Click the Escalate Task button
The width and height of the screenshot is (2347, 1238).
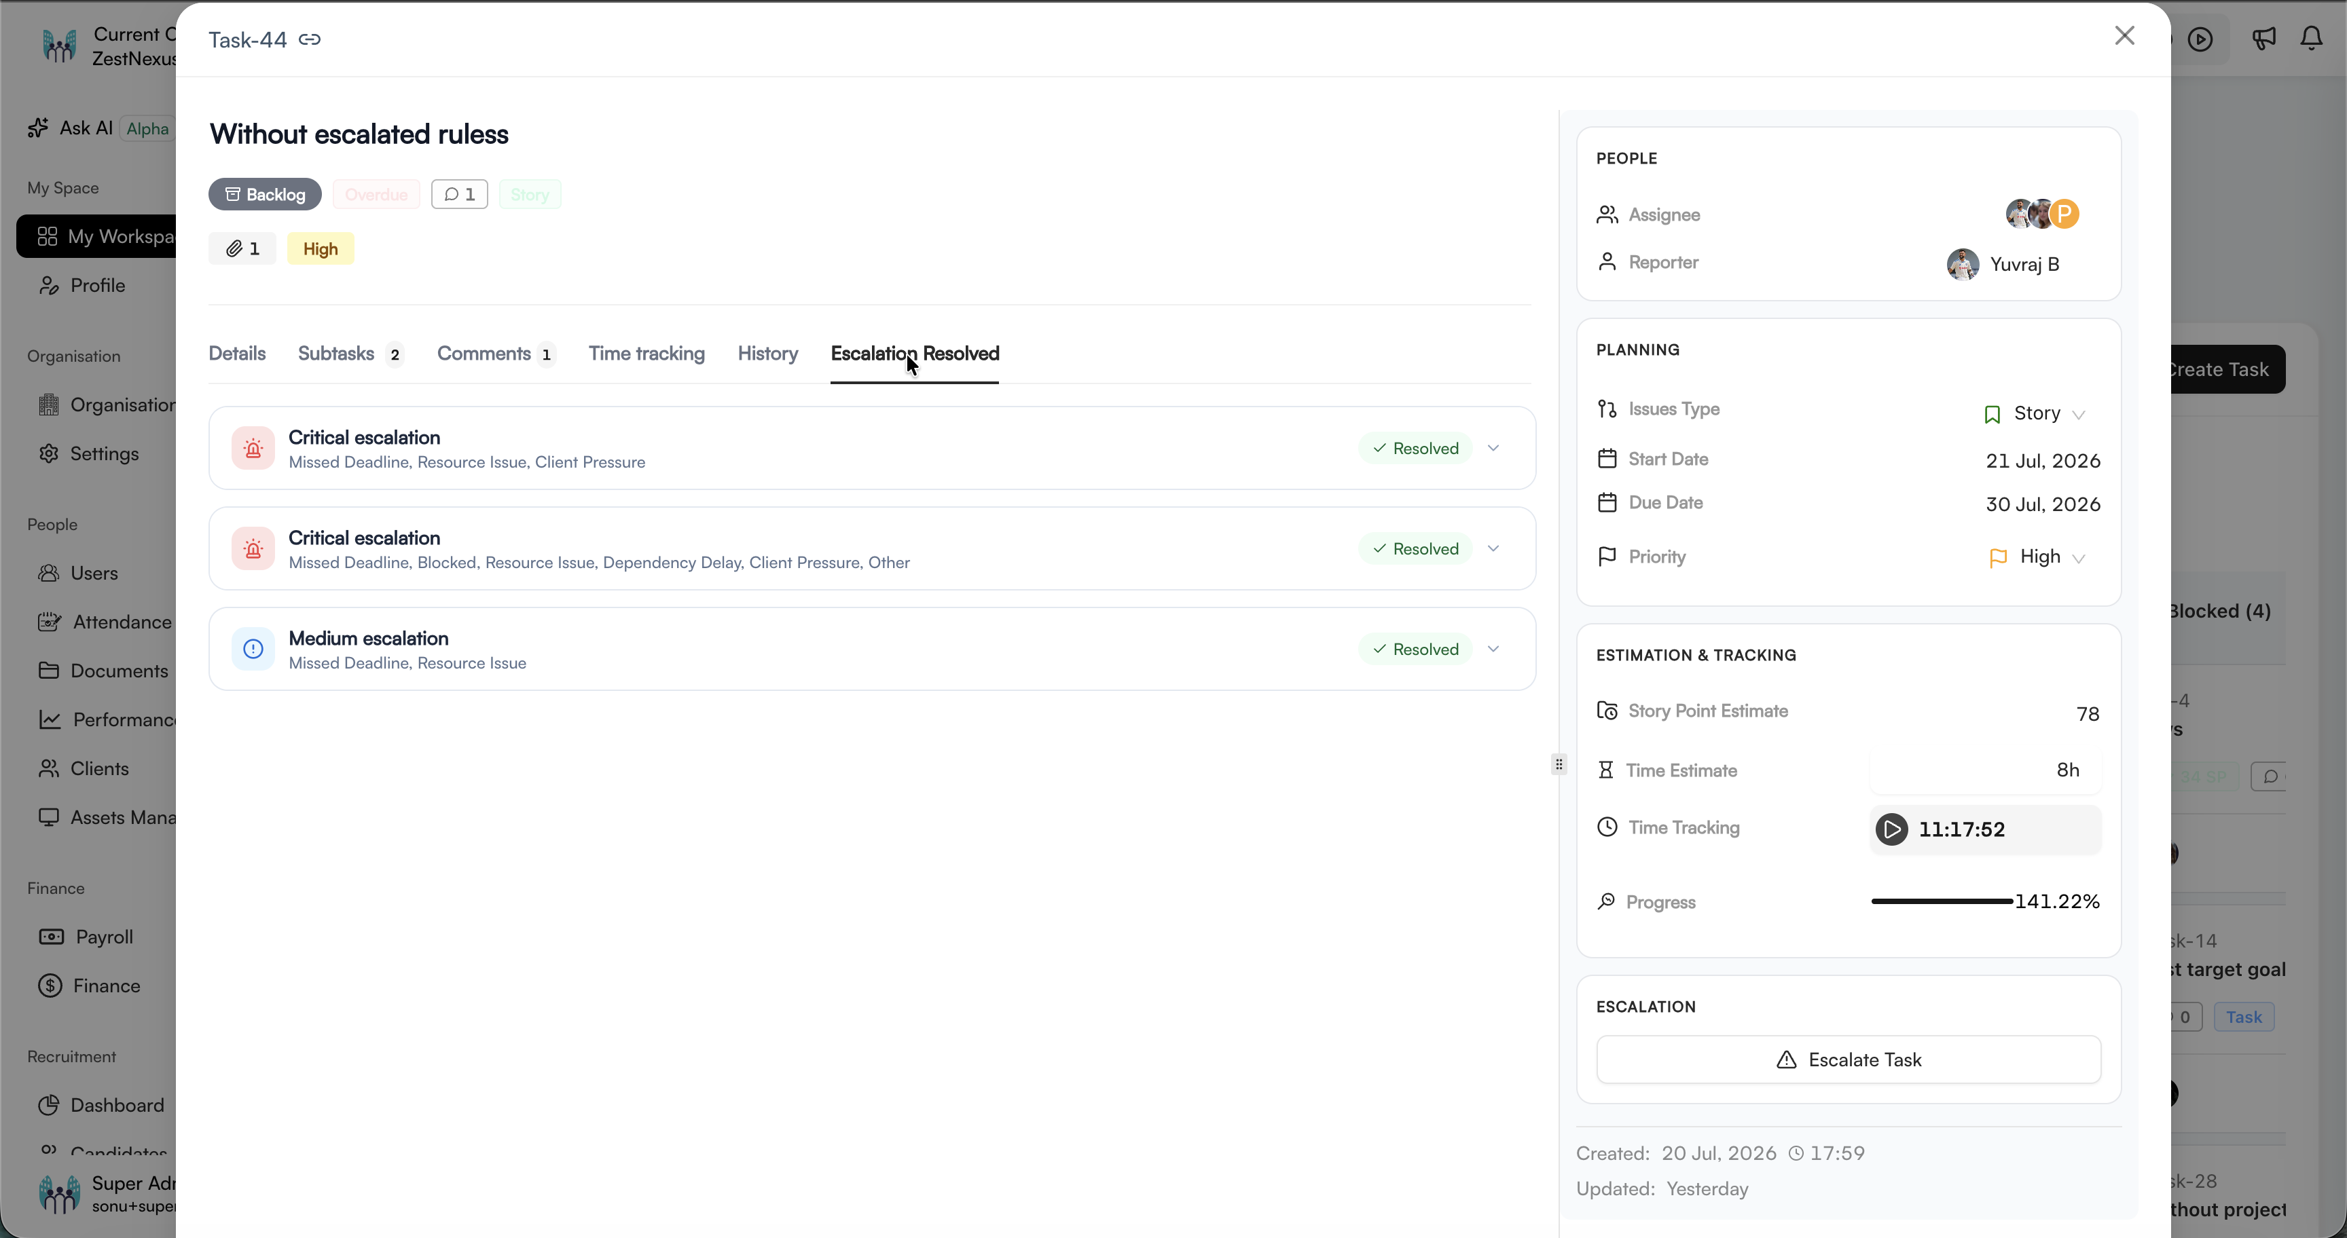pos(1849,1059)
